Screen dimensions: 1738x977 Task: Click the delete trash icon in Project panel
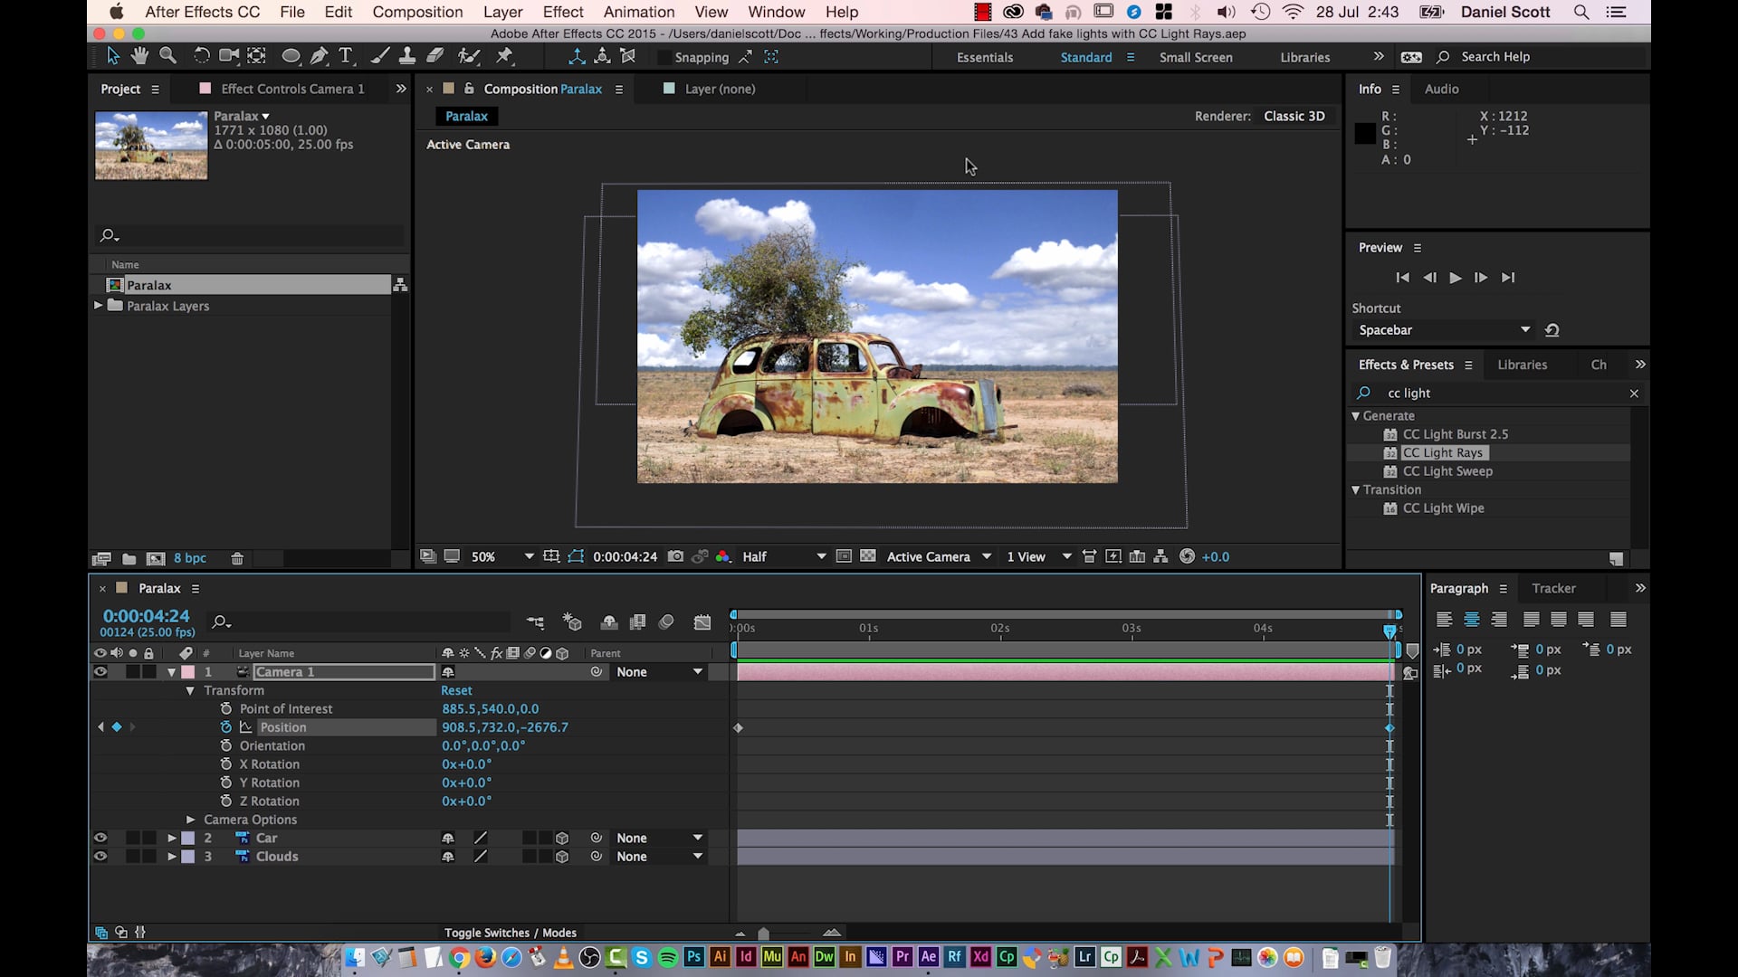coord(237,559)
